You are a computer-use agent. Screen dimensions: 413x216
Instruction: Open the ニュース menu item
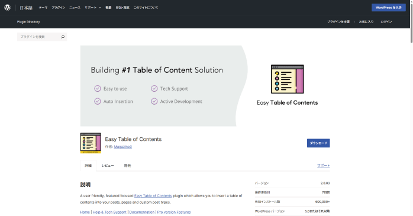(75, 8)
